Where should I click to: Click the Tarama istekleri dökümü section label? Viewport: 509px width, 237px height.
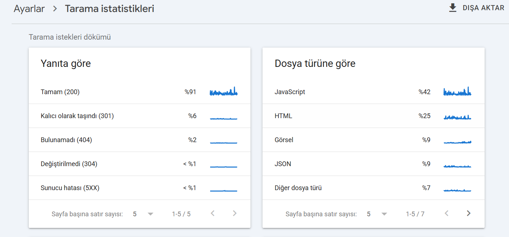pos(70,37)
